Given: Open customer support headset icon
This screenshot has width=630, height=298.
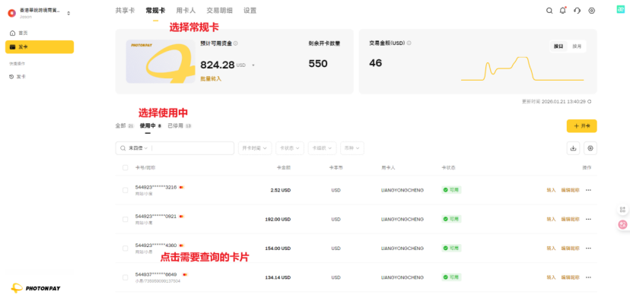Looking at the screenshot, I should pos(577,11).
